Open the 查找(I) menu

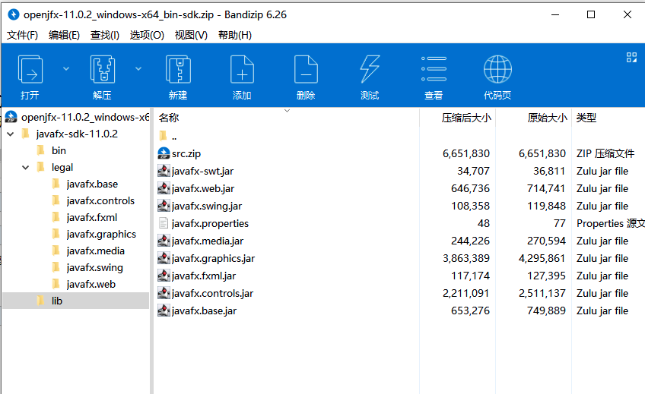105,35
